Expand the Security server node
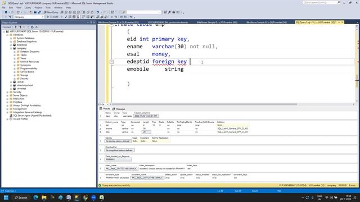Screen dimensions: 360x202 click(x=7, y=92)
